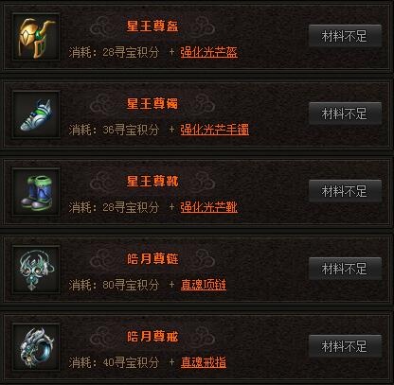Click the 皓月尊链 item title
The height and width of the screenshot is (385, 394).
[x=152, y=259]
